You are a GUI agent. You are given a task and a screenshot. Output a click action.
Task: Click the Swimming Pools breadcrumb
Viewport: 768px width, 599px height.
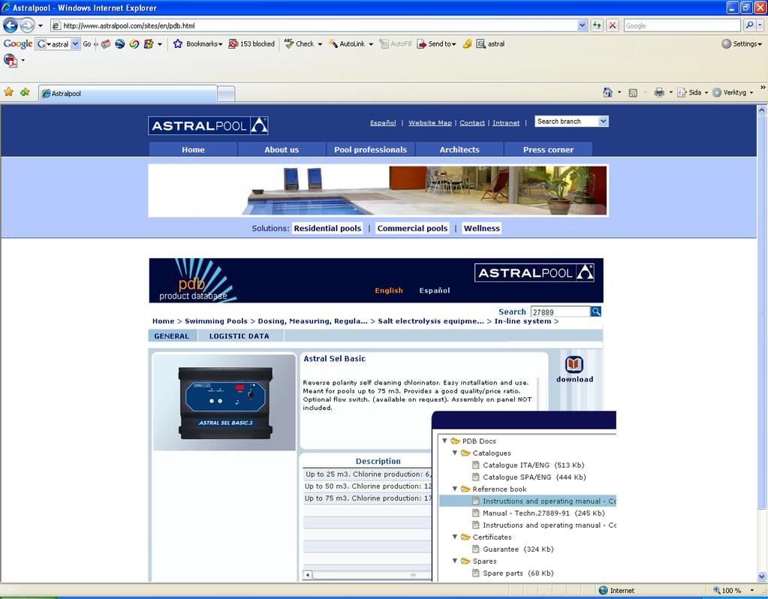coord(216,321)
